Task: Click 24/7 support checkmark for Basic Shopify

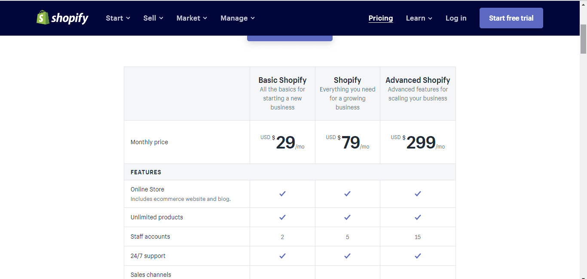Action: [282, 256]
